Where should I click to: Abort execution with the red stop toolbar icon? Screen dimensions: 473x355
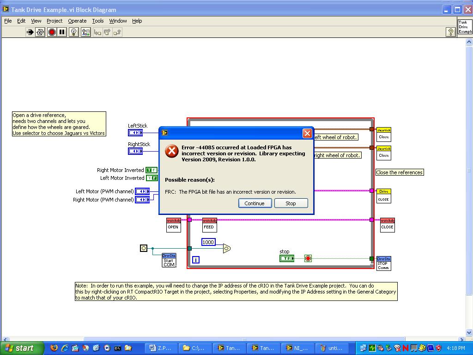(52, 32)
